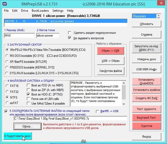Enable Force use of LBA calls
The height and width of the screenshot is (144, 167).
(x=28, y=99)
